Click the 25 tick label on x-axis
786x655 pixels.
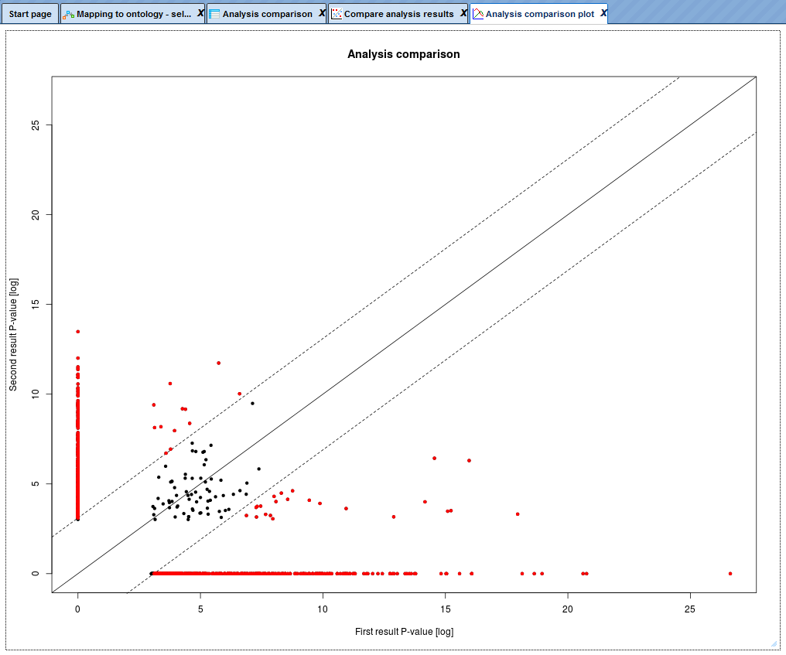tap(690, 609)
